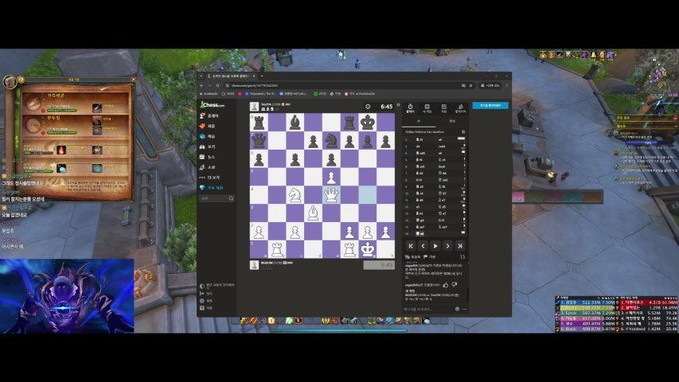Viewport: 679px width, 382px height.
Task: Select the stopwatch Play tab above move list
Action: pos(410,108)
